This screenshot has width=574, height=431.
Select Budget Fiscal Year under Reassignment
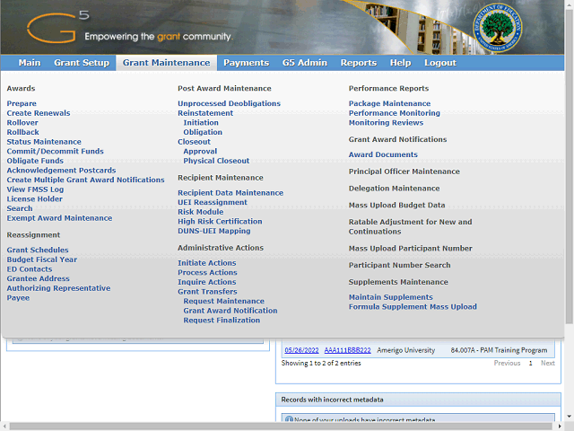(41, 259)
